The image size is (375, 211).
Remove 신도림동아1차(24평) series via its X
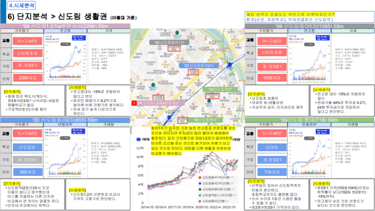(232, 177)
